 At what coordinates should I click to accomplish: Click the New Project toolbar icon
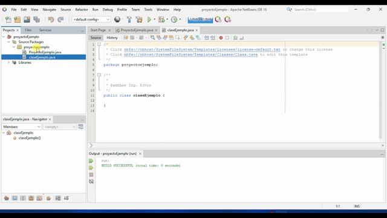[x=18, y=19]
